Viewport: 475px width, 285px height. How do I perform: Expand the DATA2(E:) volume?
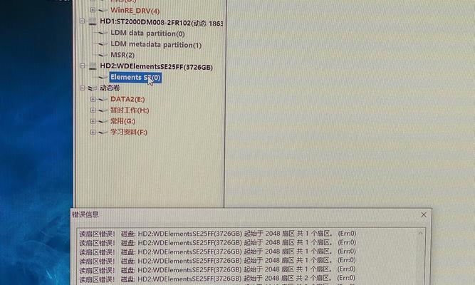pyautogui.click(x=93, y=99)
